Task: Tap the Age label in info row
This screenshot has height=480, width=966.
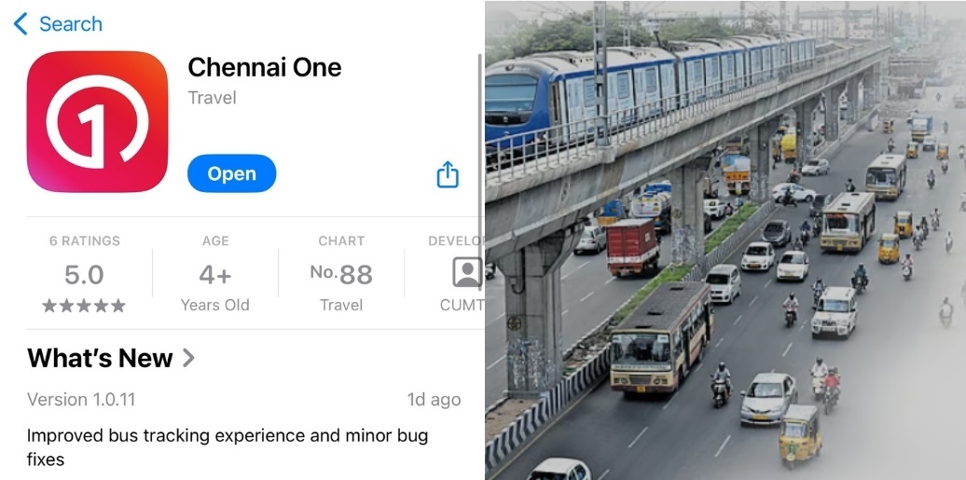Action: click(215, 240)
